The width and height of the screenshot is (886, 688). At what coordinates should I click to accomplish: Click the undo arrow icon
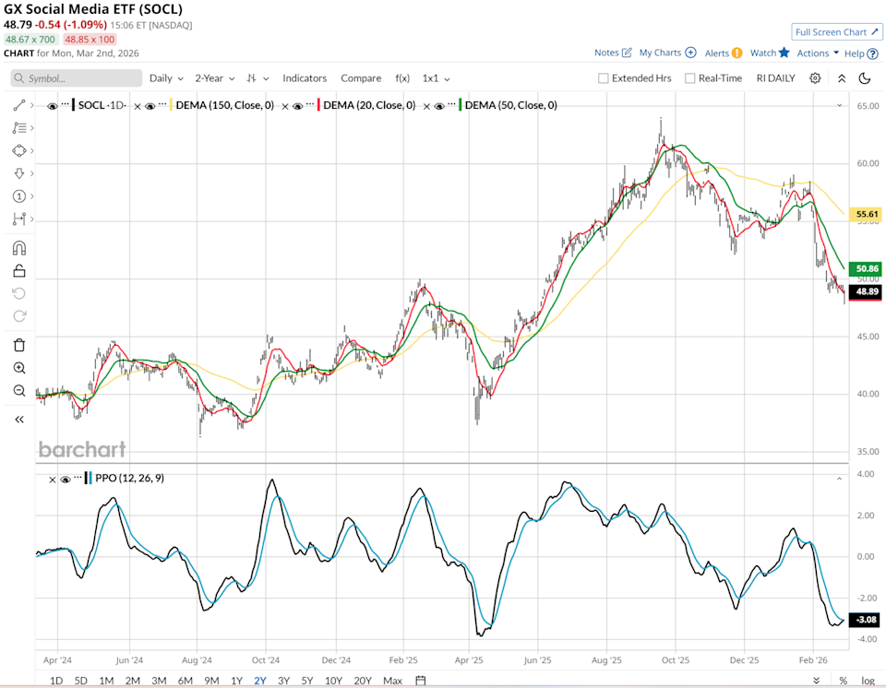[18, 293]
